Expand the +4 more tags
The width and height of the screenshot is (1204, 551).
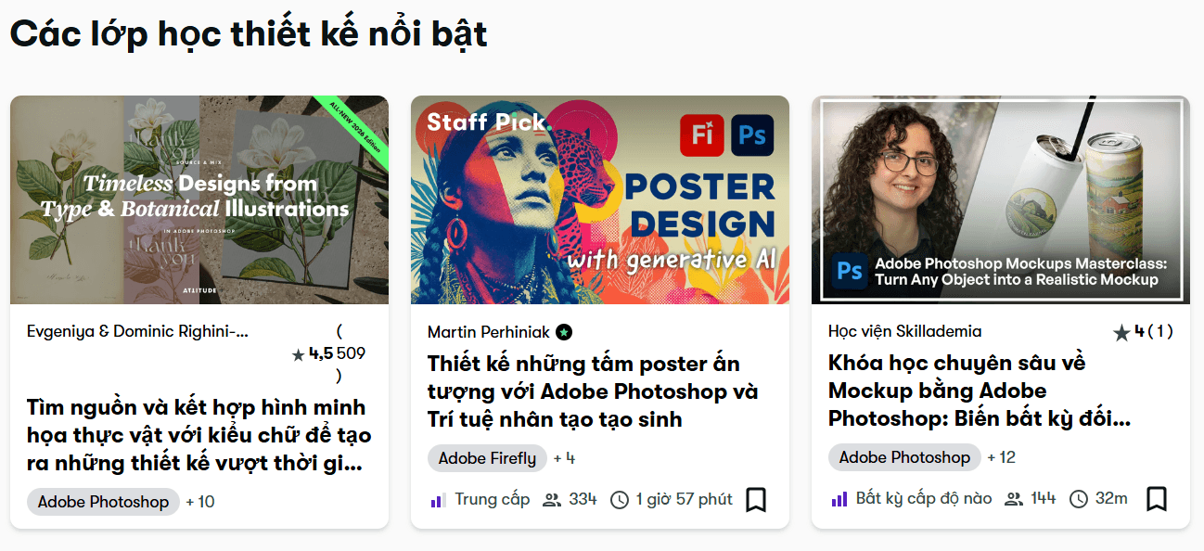564,458
